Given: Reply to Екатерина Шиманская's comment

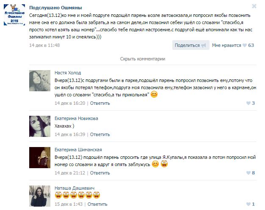Looking at the screenshot, I should pos(100,173).
